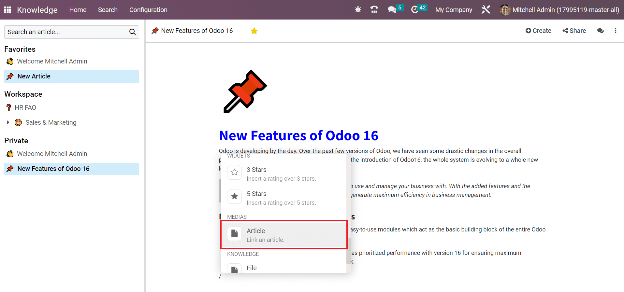
Task: Click pushpin icon beside article title in header
Action: tap(155, 31)
